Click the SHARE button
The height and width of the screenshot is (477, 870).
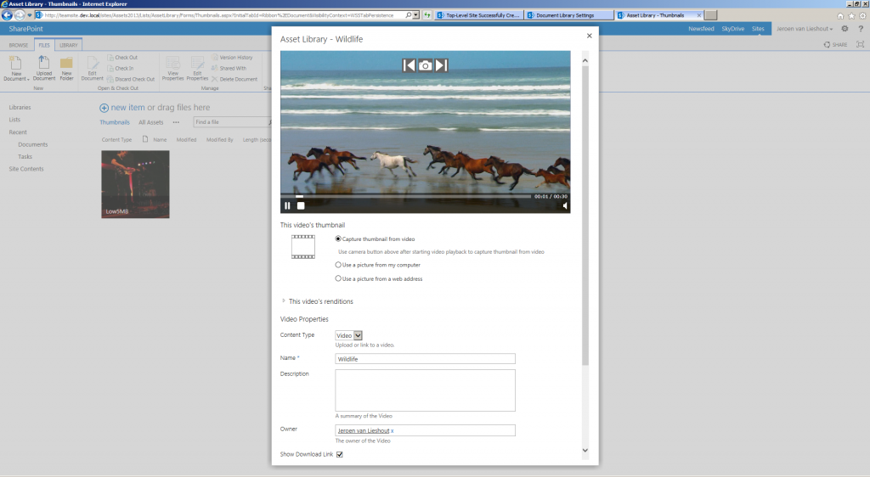[x=836, y=45]
